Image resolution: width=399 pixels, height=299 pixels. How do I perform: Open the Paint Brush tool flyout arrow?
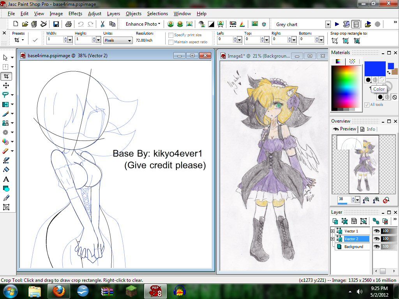(12, 114)
